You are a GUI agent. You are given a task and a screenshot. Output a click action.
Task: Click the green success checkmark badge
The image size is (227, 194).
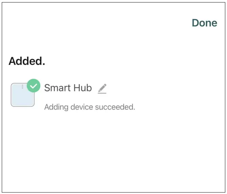click(x=33, y=86)
